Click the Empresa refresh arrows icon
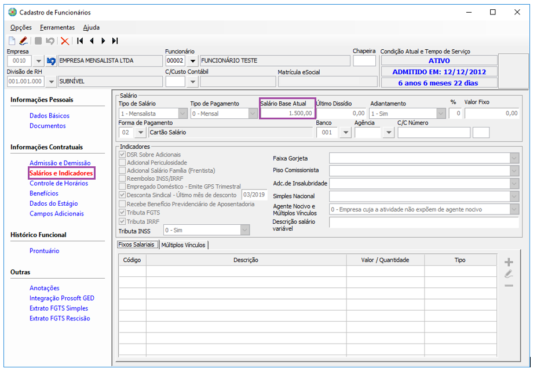Image resolution: width=537 pixels, height=372 pixels. pyautogui.click(x=51, y=61)
